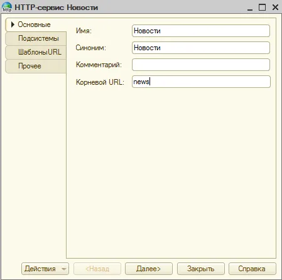Viewport: 282px width, 280px height.
Task: Open help with the Справка button
Action: [x=252, y=269]
